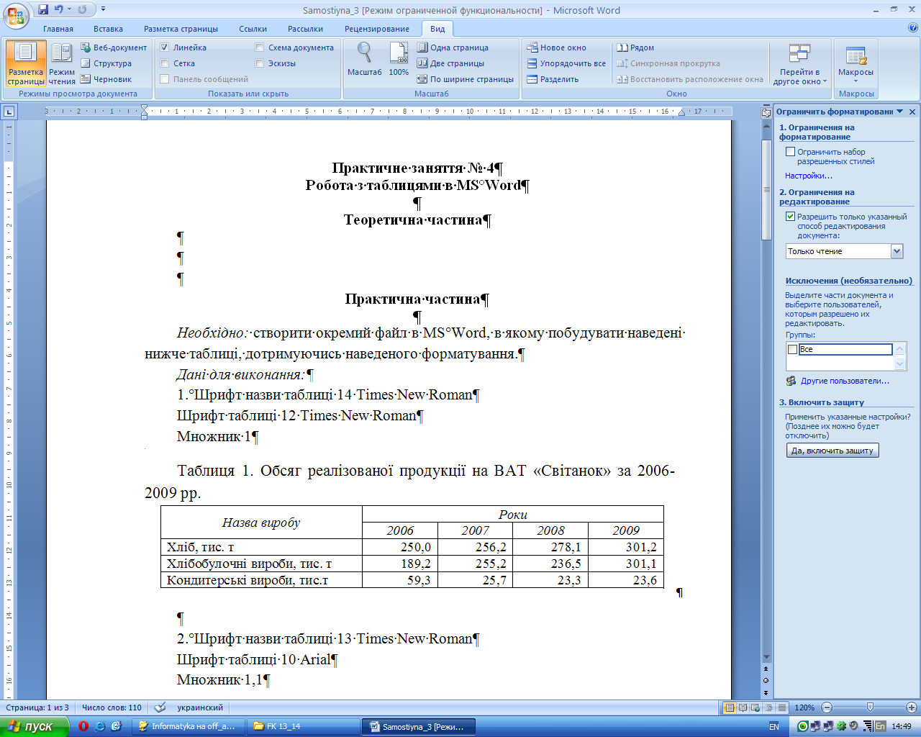Select Print Layout view (Разметка страницы)
The image size is (921, 737).
(26, 63)
